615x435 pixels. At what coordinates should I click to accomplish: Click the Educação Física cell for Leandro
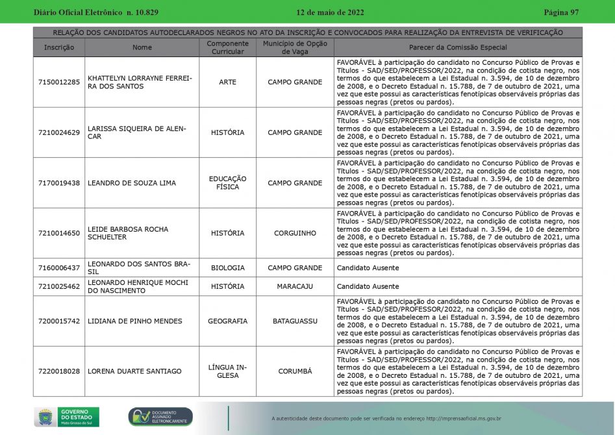coord(227,183)
